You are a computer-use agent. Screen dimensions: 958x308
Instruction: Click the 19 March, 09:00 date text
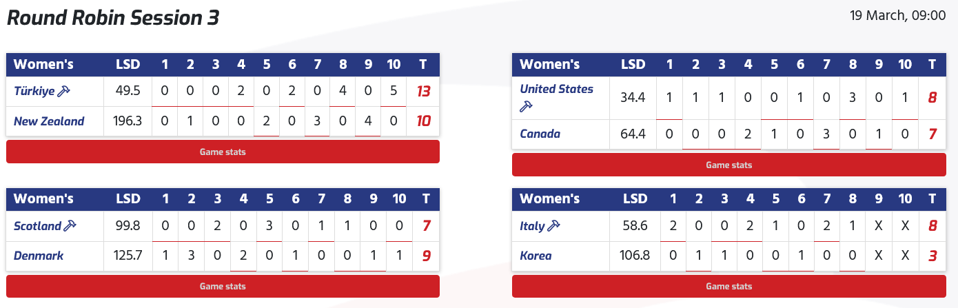(897, 15)
